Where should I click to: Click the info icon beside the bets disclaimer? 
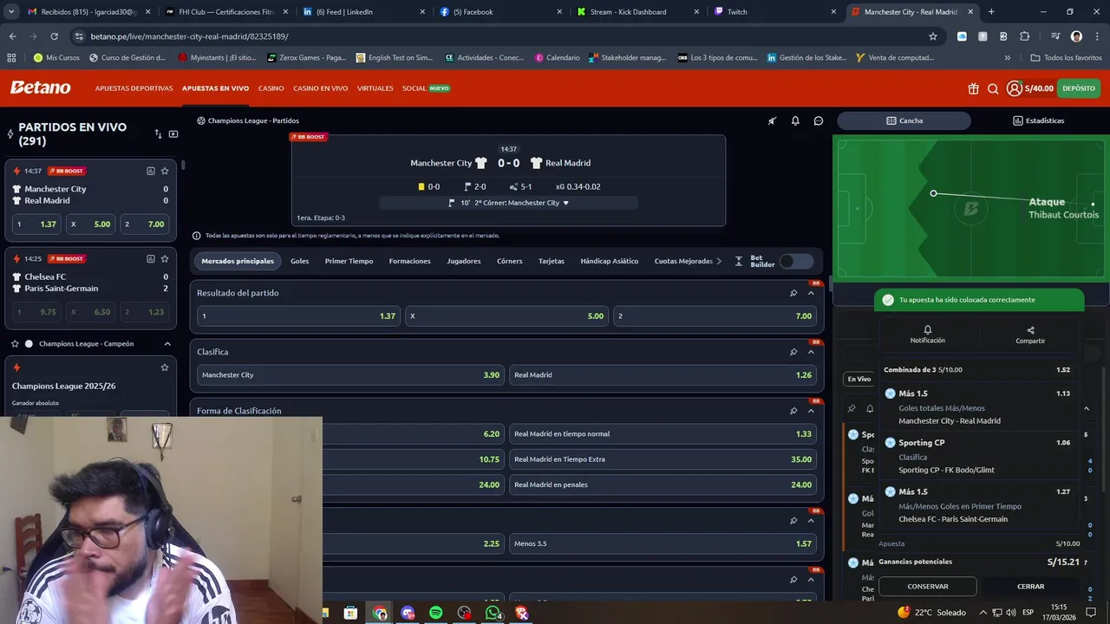[x=196, y=236]
